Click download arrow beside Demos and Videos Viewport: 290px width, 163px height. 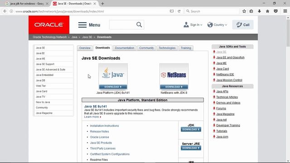click(214, 103)
